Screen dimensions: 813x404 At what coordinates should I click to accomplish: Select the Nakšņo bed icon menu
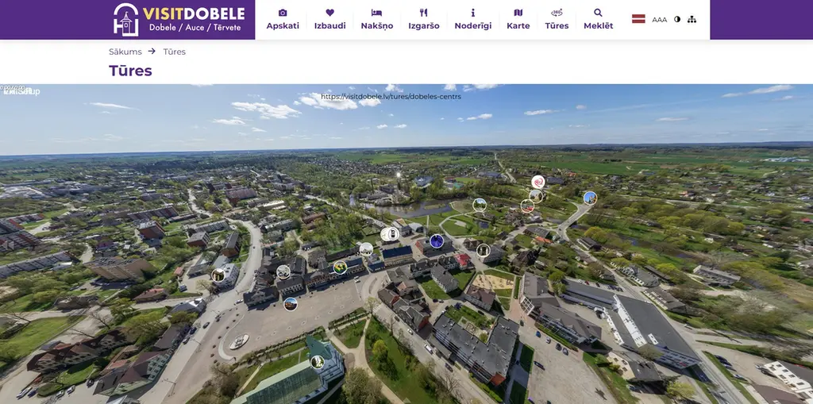(x=377, y=20)
